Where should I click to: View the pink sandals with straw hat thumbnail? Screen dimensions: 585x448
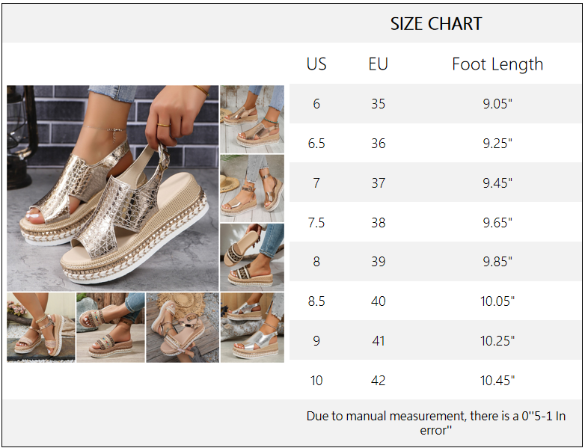pos(183,327)
